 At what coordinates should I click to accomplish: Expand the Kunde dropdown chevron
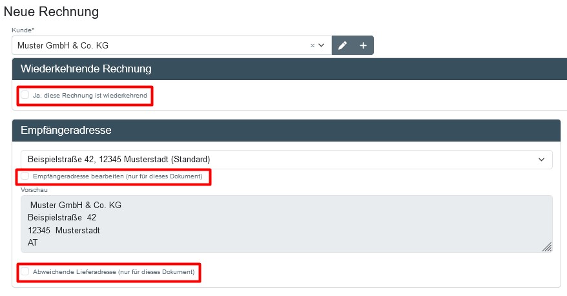point(321,46)
